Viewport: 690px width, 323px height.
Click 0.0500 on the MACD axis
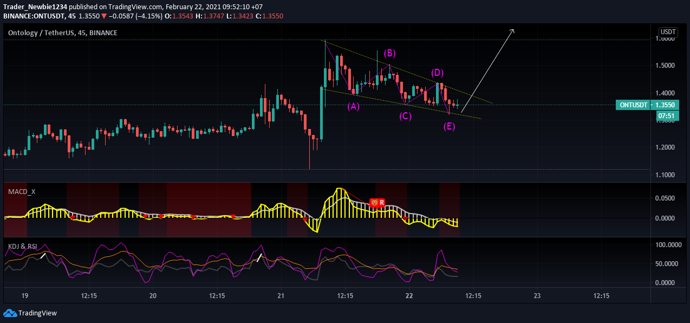pyautogui.click(x=665, y=199)
